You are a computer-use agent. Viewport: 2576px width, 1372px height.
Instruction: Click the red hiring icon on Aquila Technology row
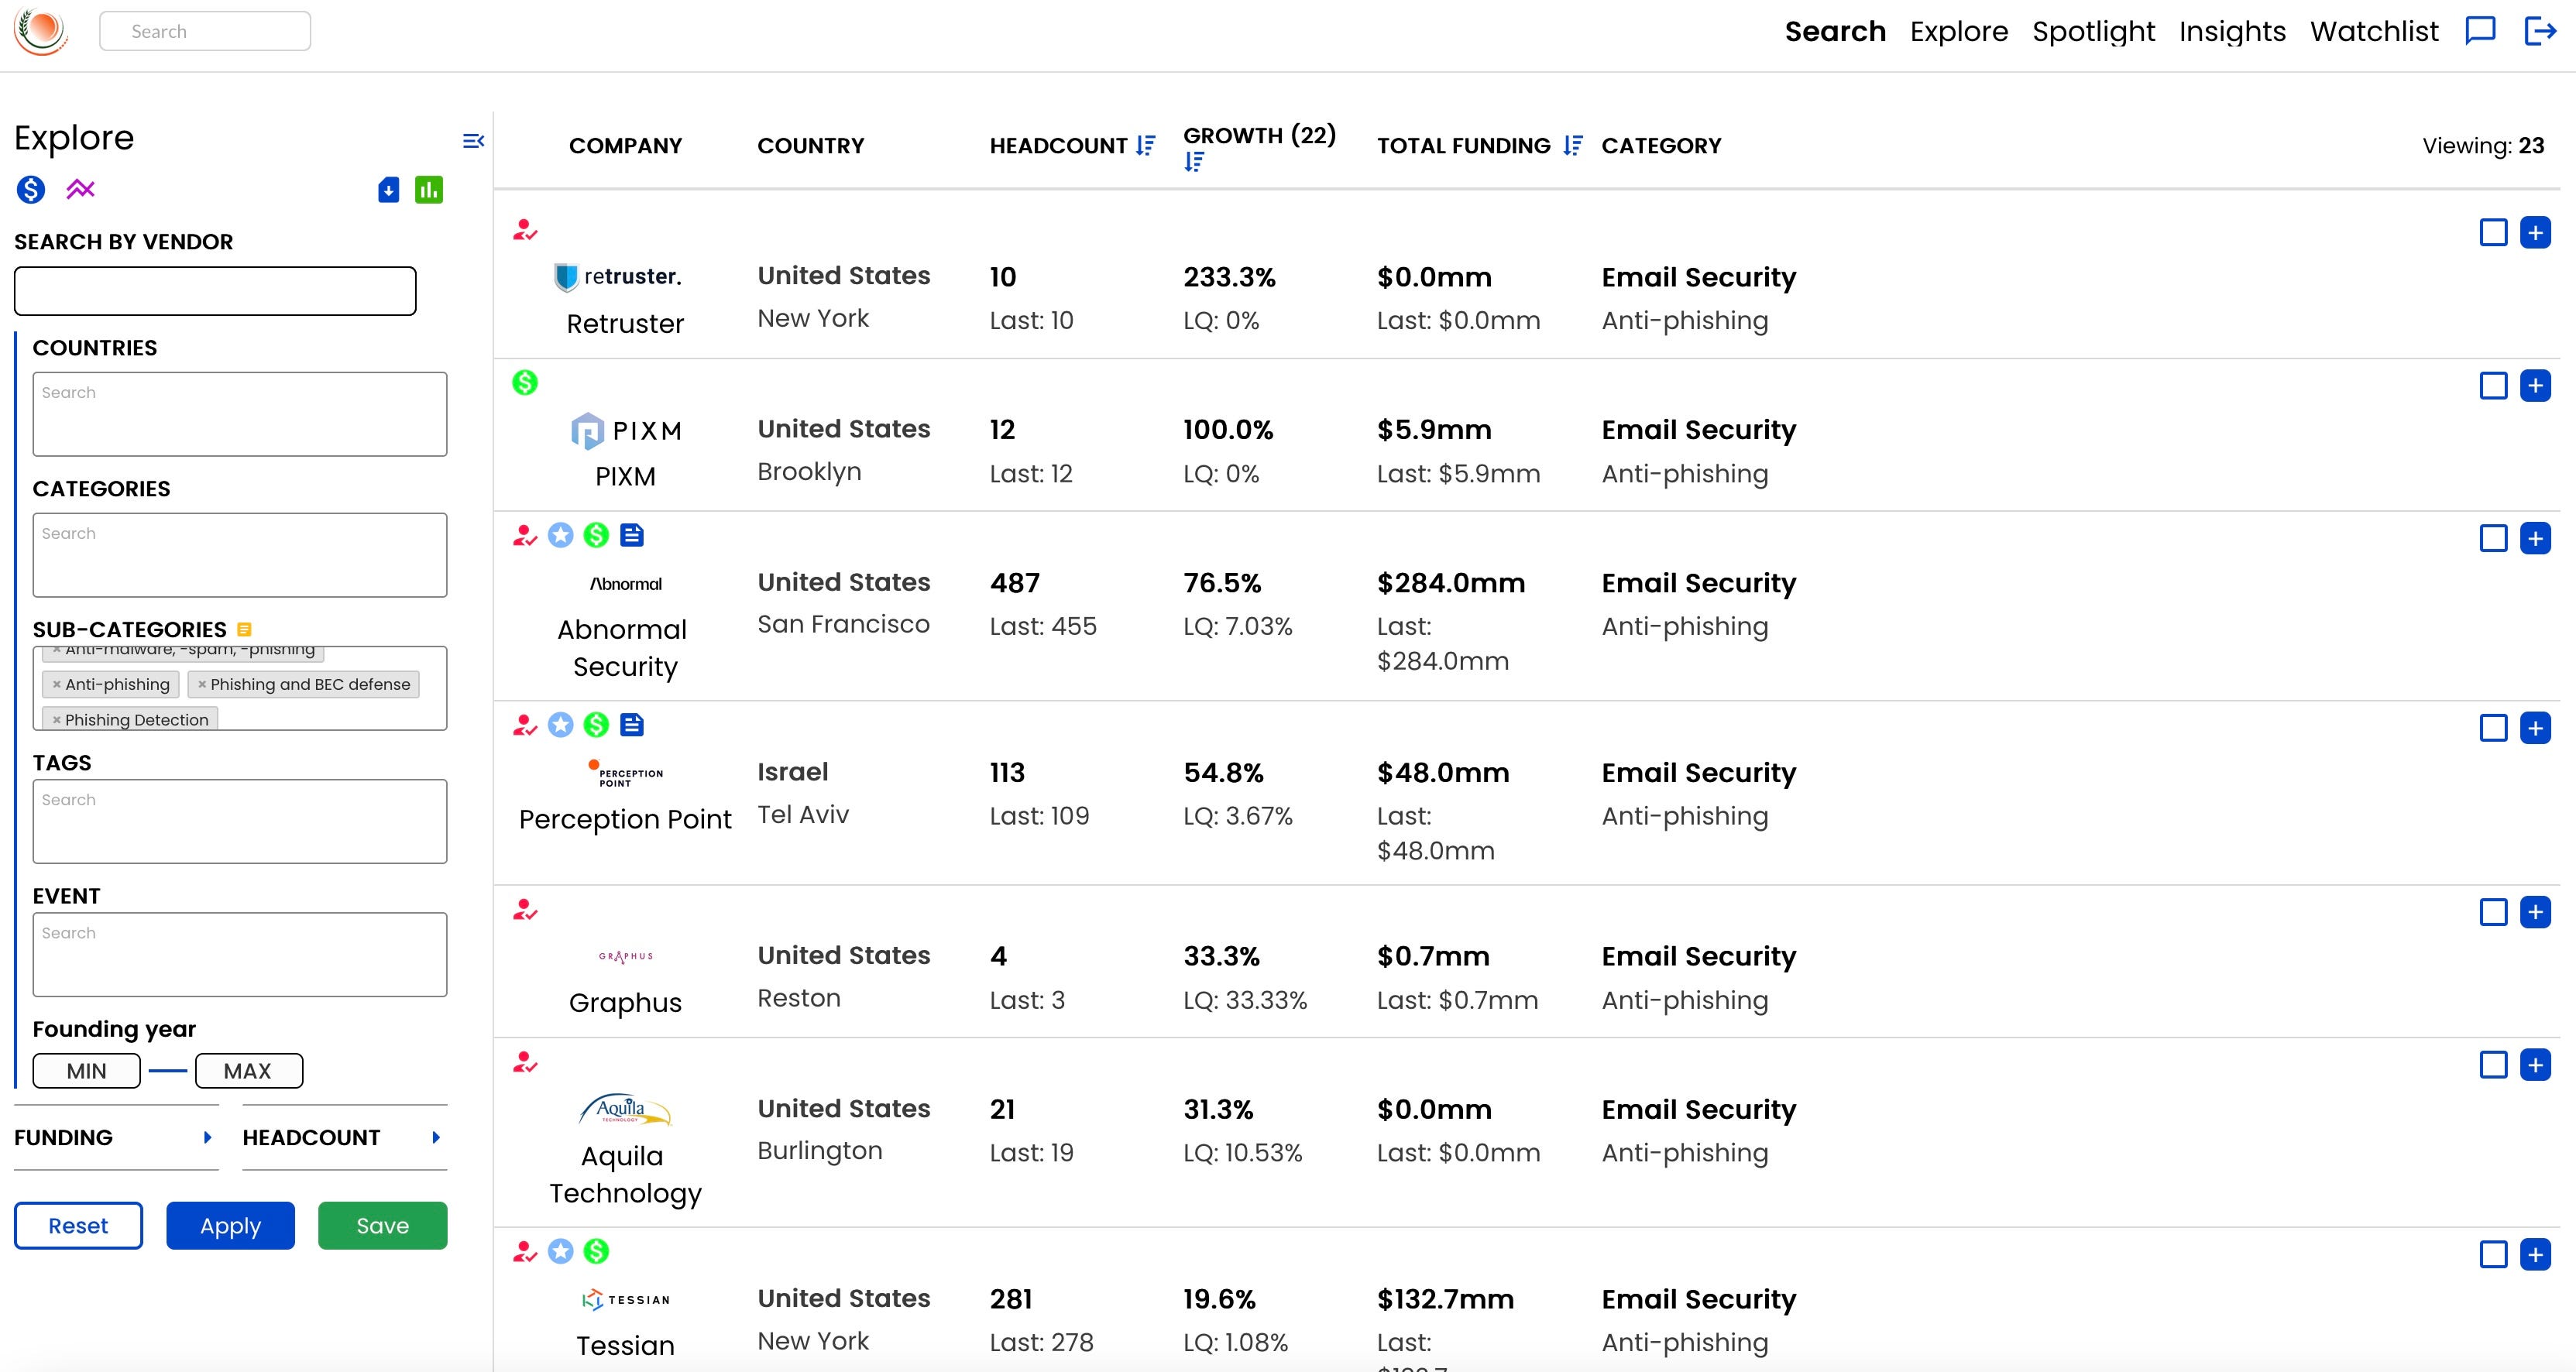coord(525,1062)
